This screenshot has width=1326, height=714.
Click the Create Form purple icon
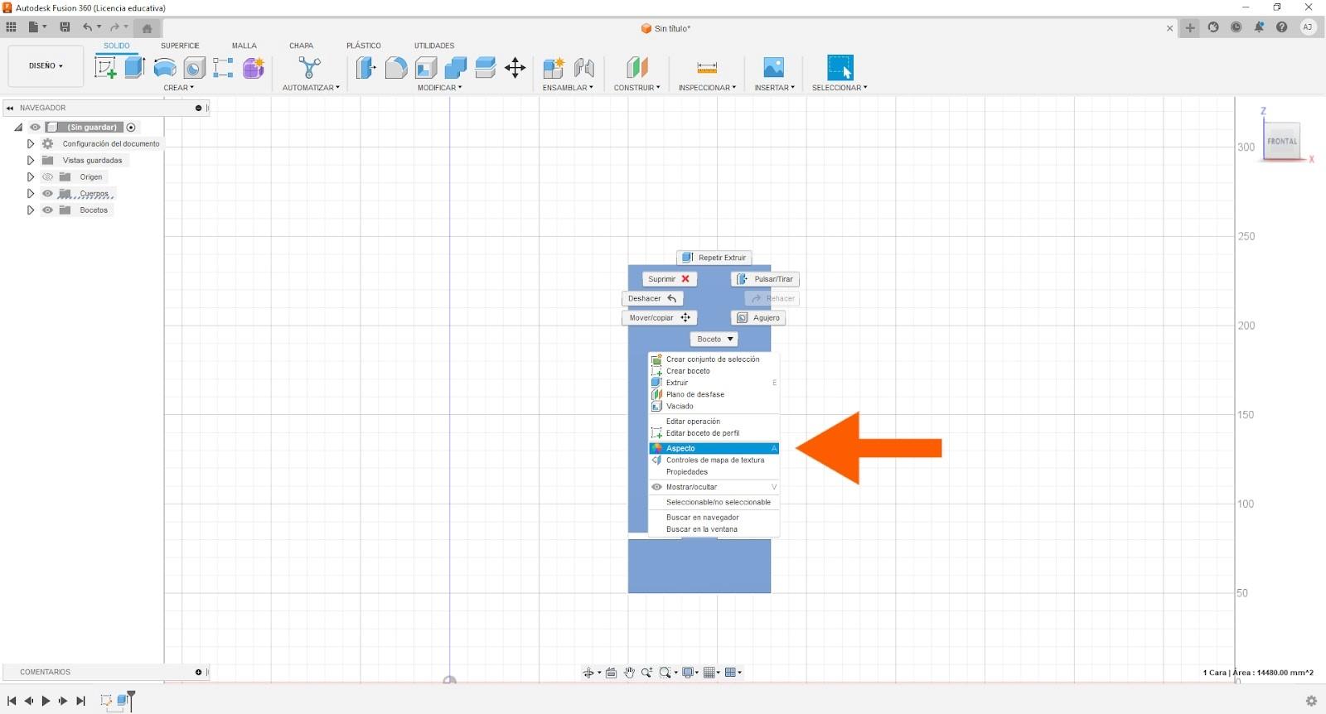(253, 68)
